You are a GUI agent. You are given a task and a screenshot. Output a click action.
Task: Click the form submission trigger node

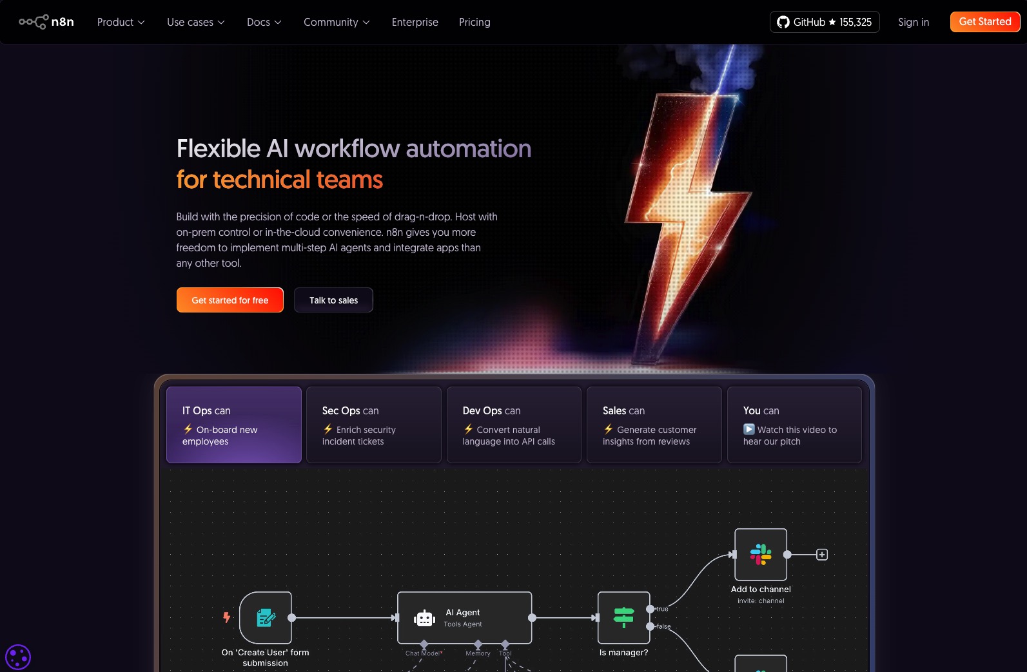pos(266,618)
